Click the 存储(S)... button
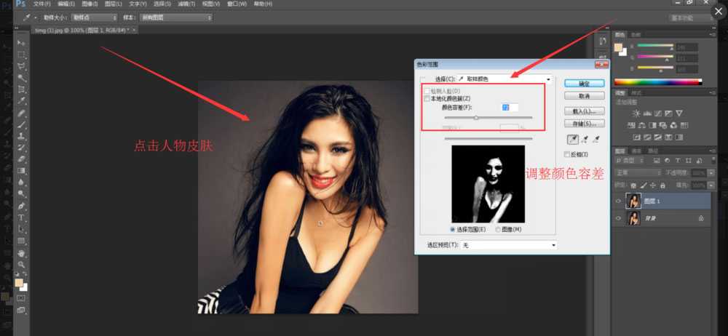 click(x=584, y=124)
